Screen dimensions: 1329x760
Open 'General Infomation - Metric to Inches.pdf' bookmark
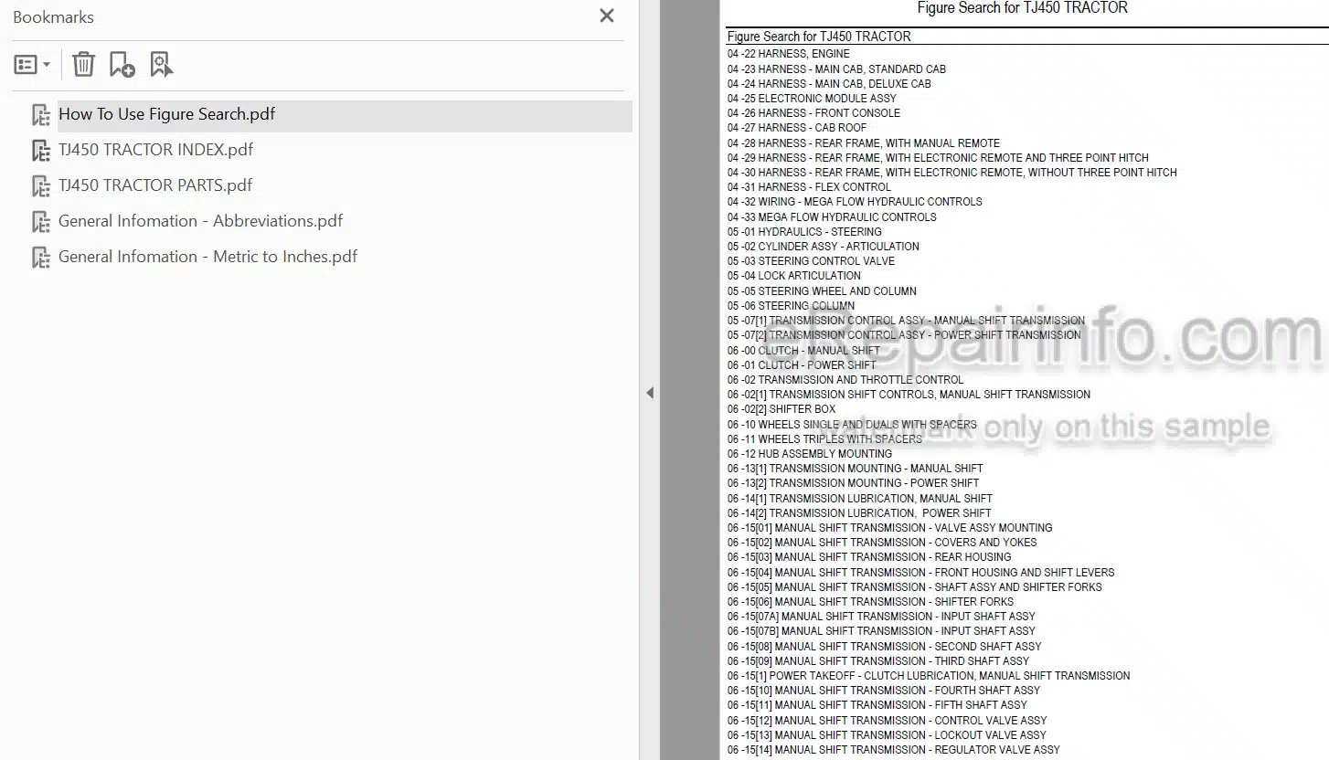click(x=207, y=257)
